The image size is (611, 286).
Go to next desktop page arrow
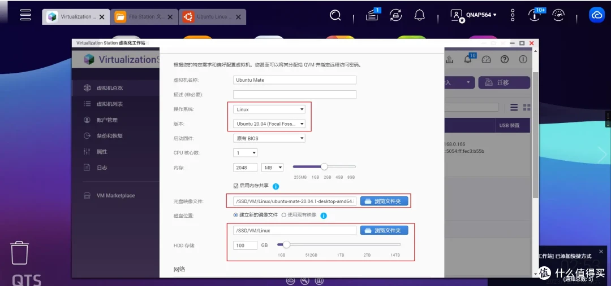click(602, 155)
